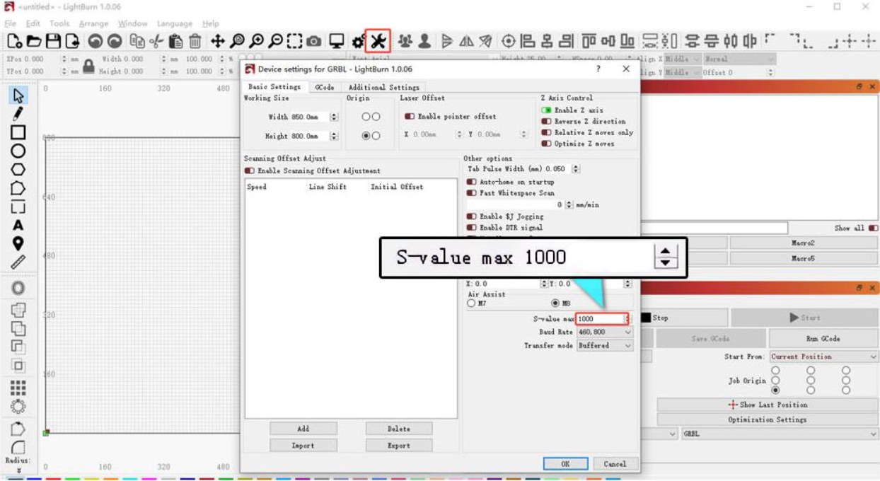880x481 pixels.
Task: Adjust the Tab Pulse Width stepper
Action: (576, 169)
